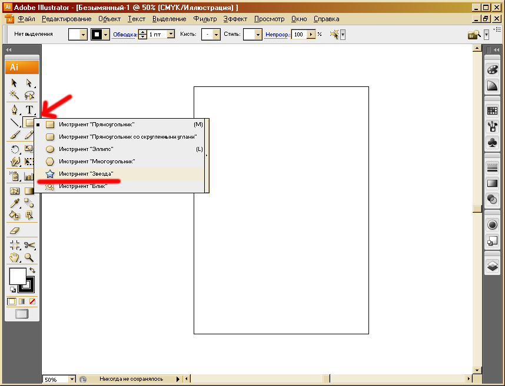The image size is (505, 386).
Task: Switch to Gradient fill mode button
Action: click(22, 301)
